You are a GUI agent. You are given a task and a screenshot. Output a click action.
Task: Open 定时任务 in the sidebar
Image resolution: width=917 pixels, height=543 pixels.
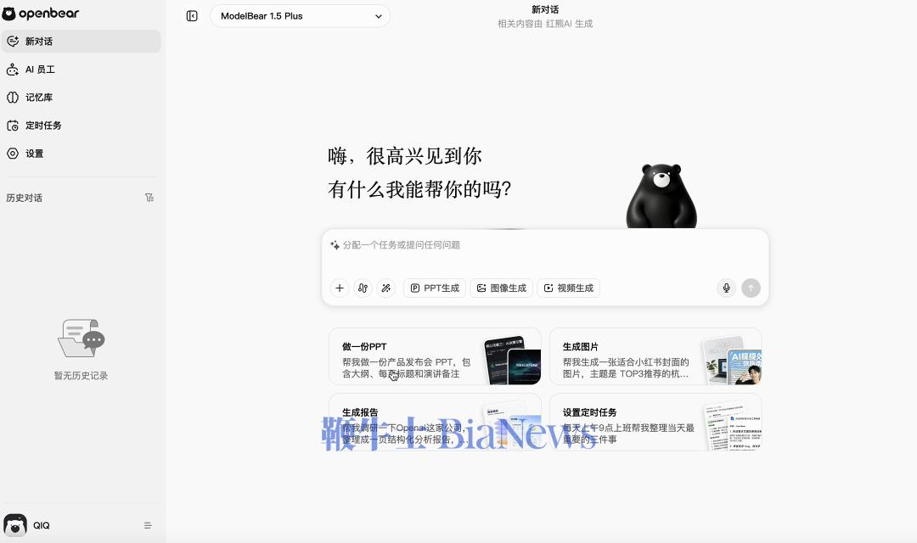[81, 126]
